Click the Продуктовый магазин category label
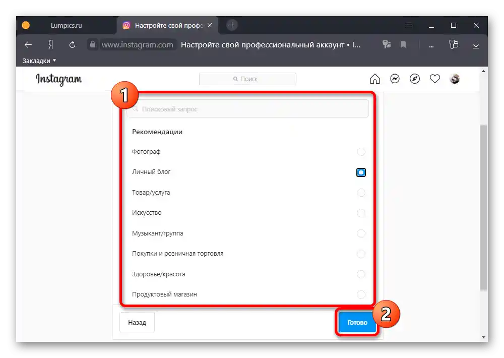 (x=164, y=294)
